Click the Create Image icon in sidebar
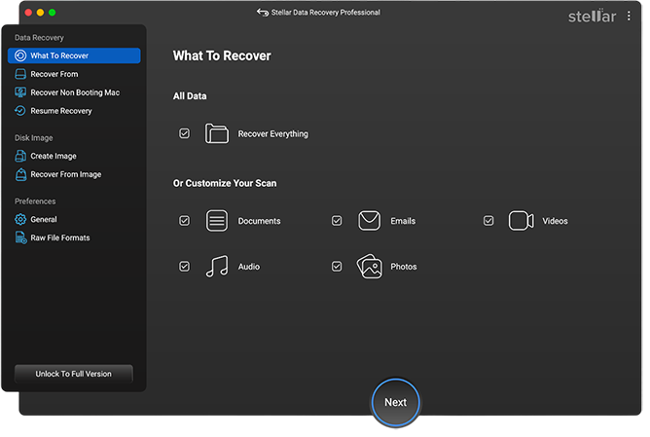Viewport: 650px width, 437px height. tap(20, 156)
